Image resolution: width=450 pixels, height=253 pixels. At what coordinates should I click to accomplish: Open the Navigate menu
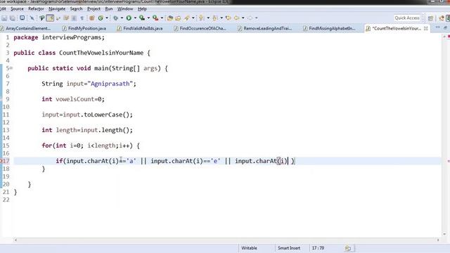click(57, 9)
